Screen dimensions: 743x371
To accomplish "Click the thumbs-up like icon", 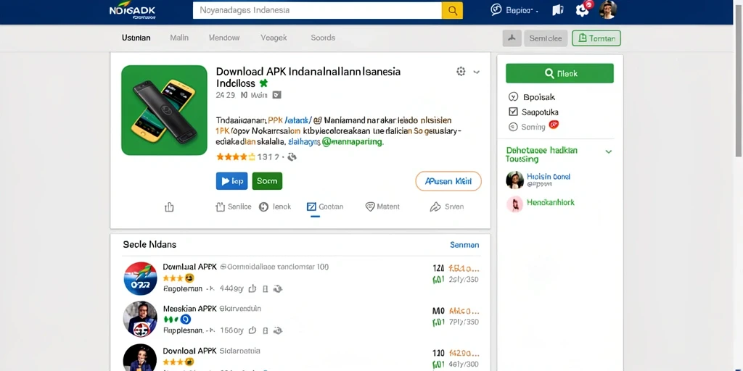I will (x=169, y=207).
